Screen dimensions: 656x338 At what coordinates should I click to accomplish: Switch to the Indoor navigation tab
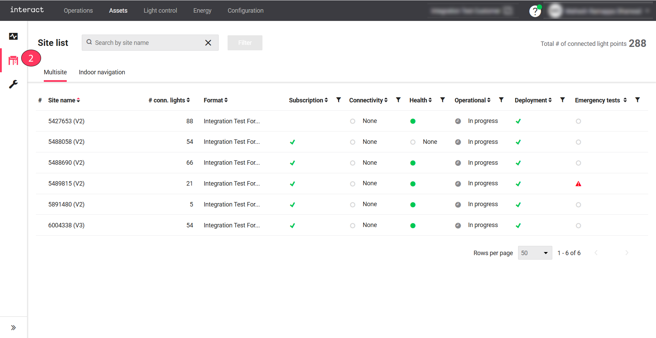102,72
